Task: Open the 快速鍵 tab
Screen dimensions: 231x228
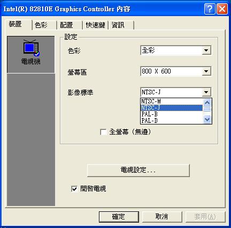Action: coord(95,25)
